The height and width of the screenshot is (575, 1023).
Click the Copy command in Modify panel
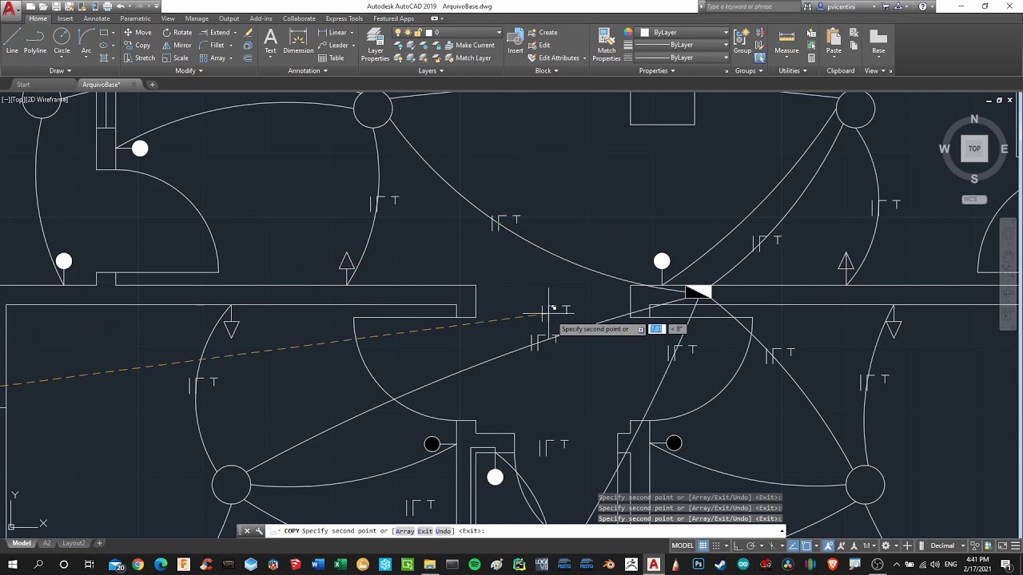137,46
